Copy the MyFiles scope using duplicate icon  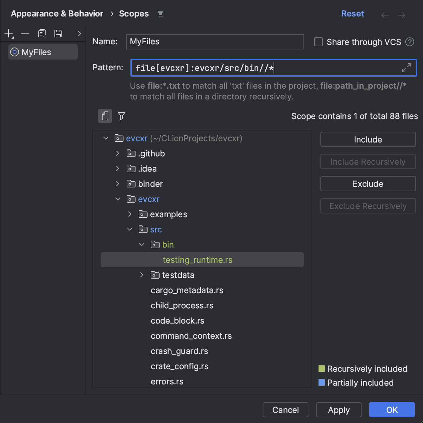click(41, 33)
